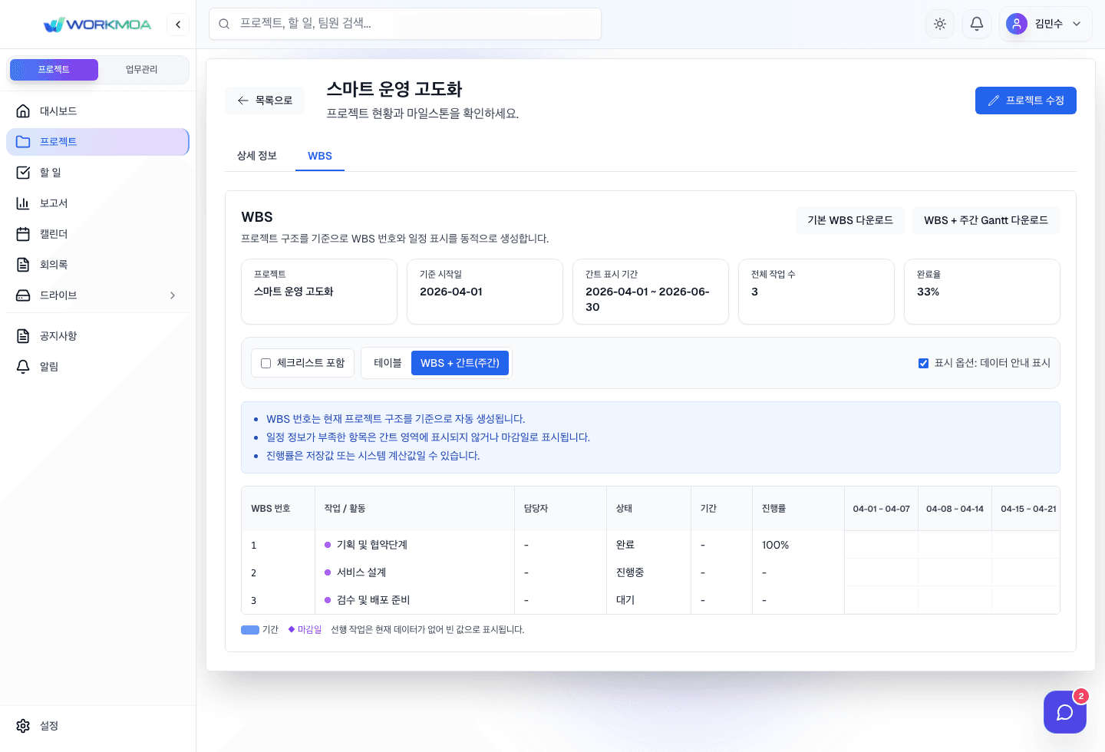Screen dimensions: 1105x752
Task: Click the blue 기간 legend swatch
Action: click(x=250, y=630)
